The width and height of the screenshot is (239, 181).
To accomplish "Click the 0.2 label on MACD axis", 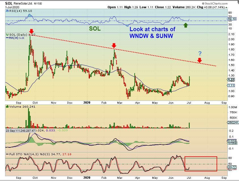I will [x=231, y=131].
